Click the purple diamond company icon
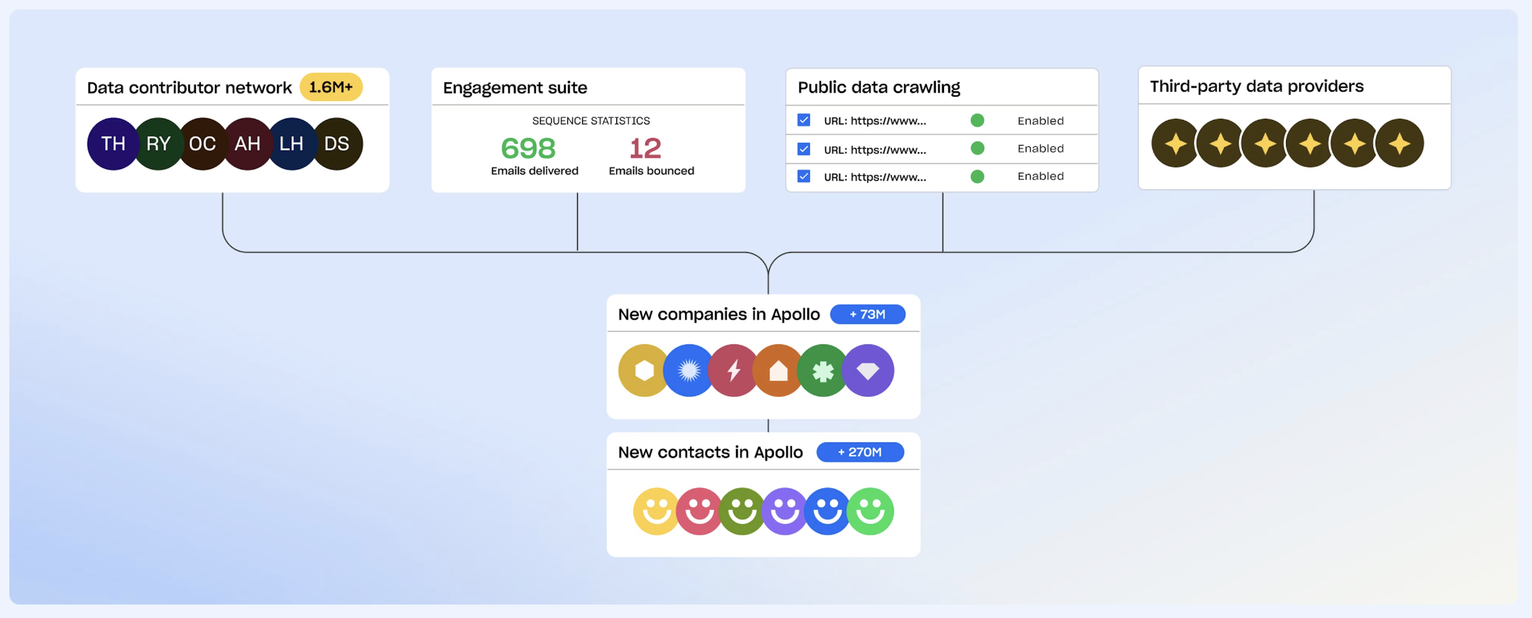Image resolution: width=1532 pixels, height=618 pixels. (x=868, y=370)
